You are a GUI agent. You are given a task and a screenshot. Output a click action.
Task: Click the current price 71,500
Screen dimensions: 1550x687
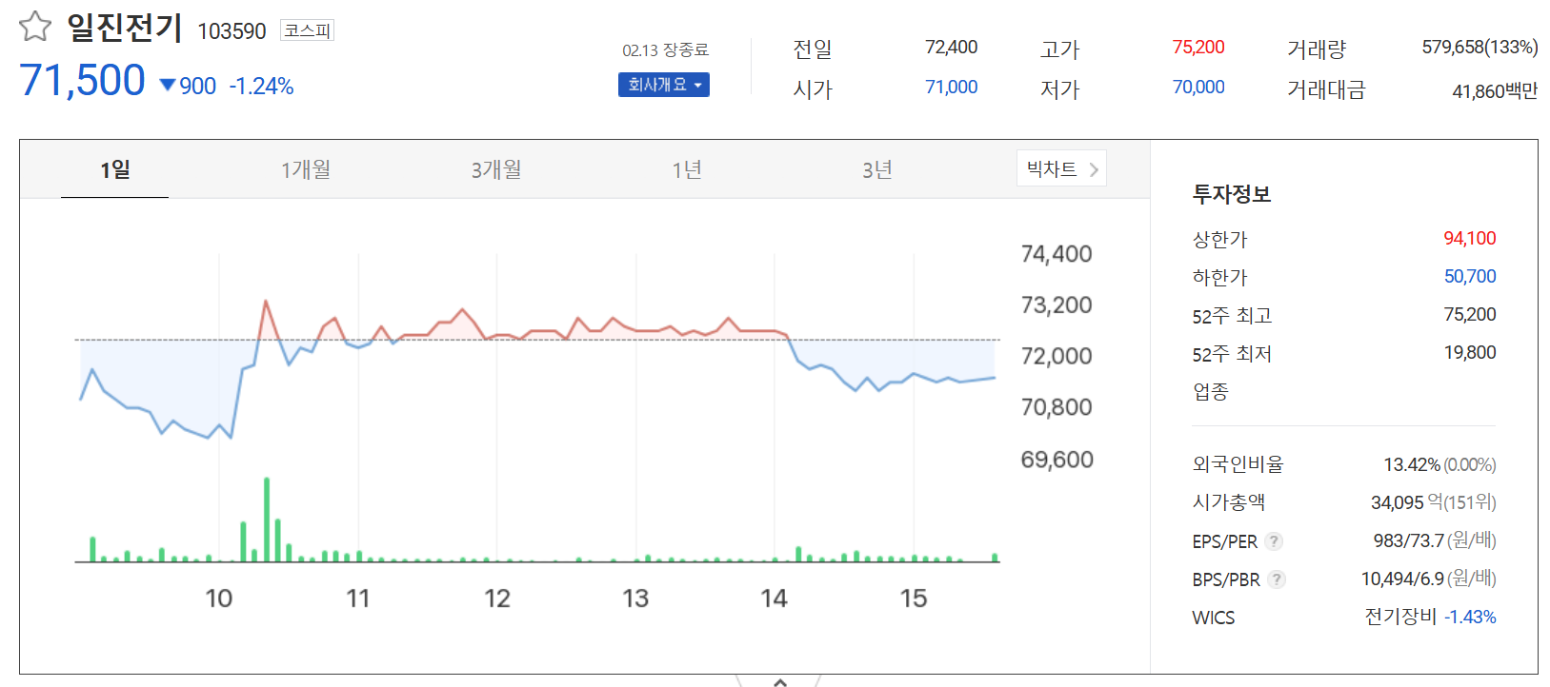[x=83, y=81]
